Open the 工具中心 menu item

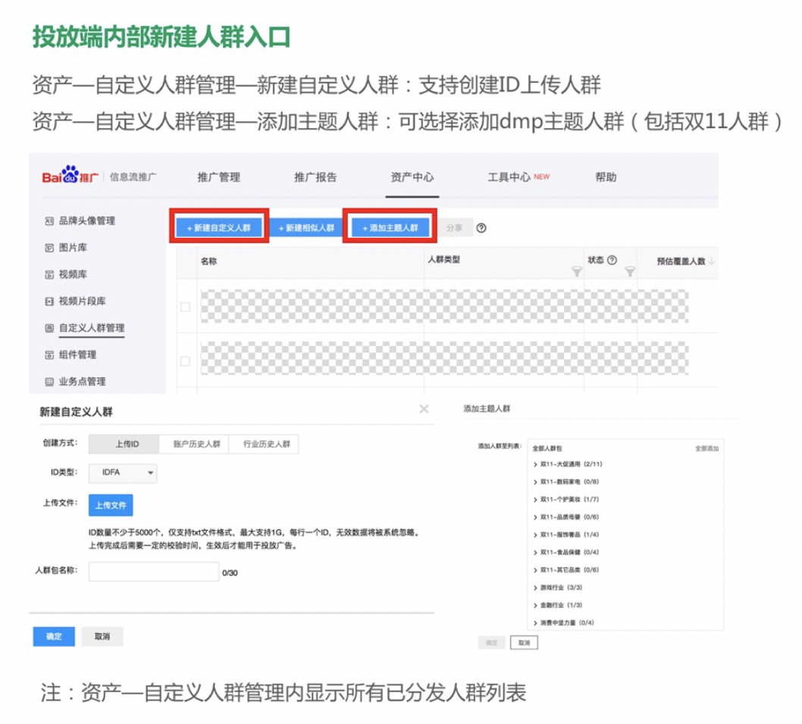[x=510, y=177]
